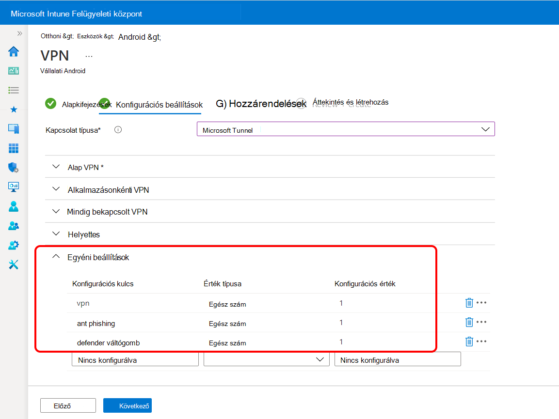Open more options for ant phishing row
Screen dimensions: 559x419
(481, 322)
